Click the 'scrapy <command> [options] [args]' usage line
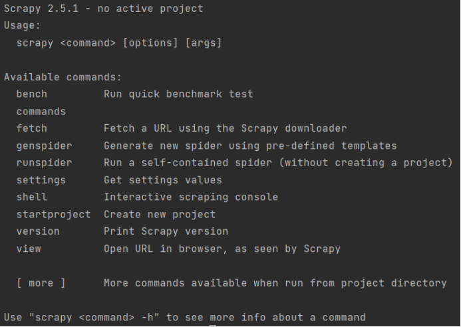The image size is (461, 327). point(119,43)
